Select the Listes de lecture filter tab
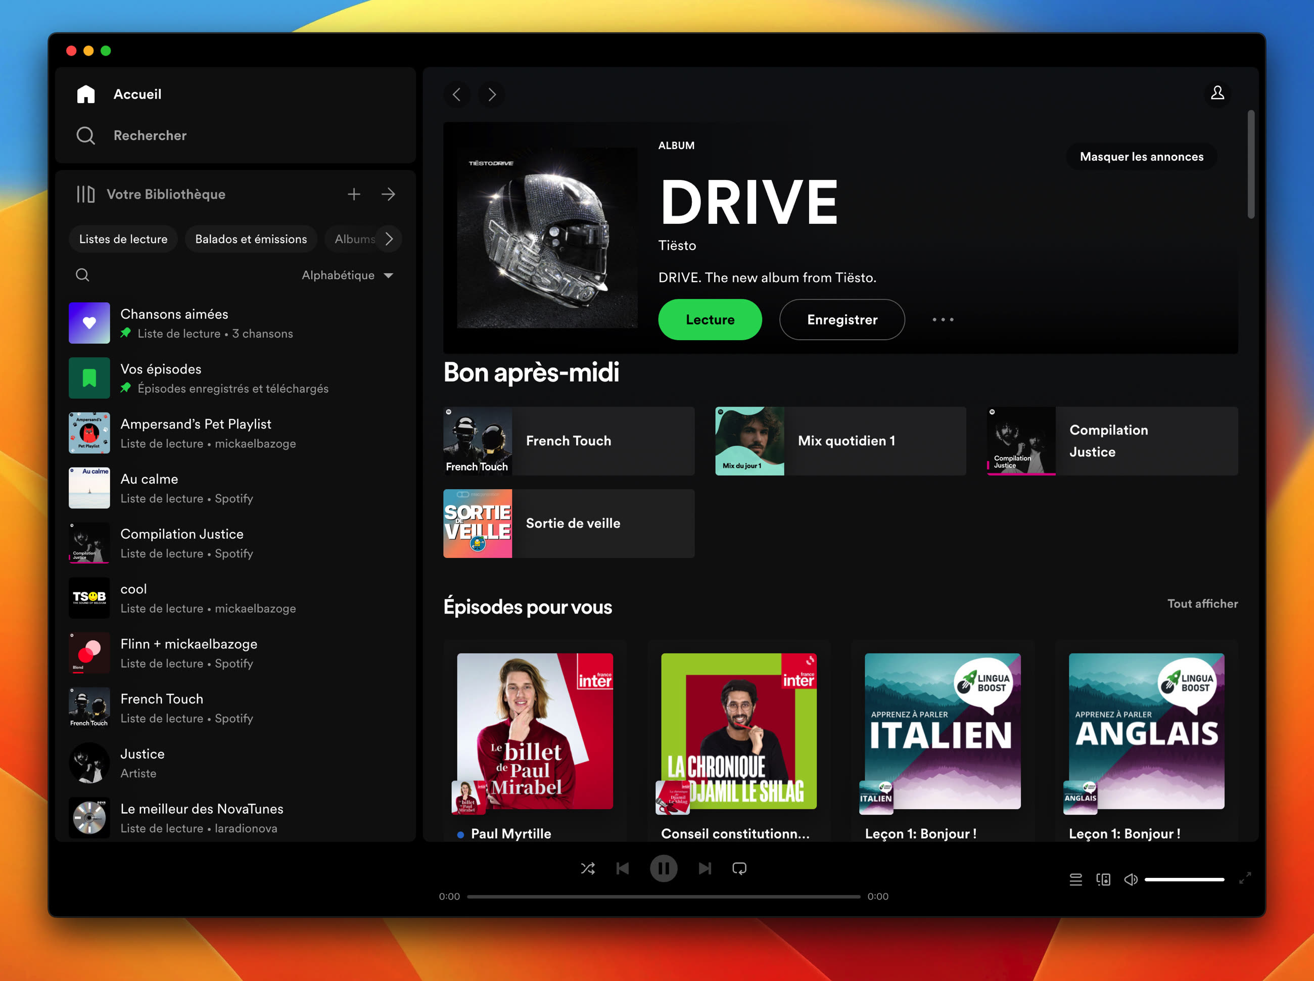The width and height of the screenshot is (1314, 981). [123, 239]
